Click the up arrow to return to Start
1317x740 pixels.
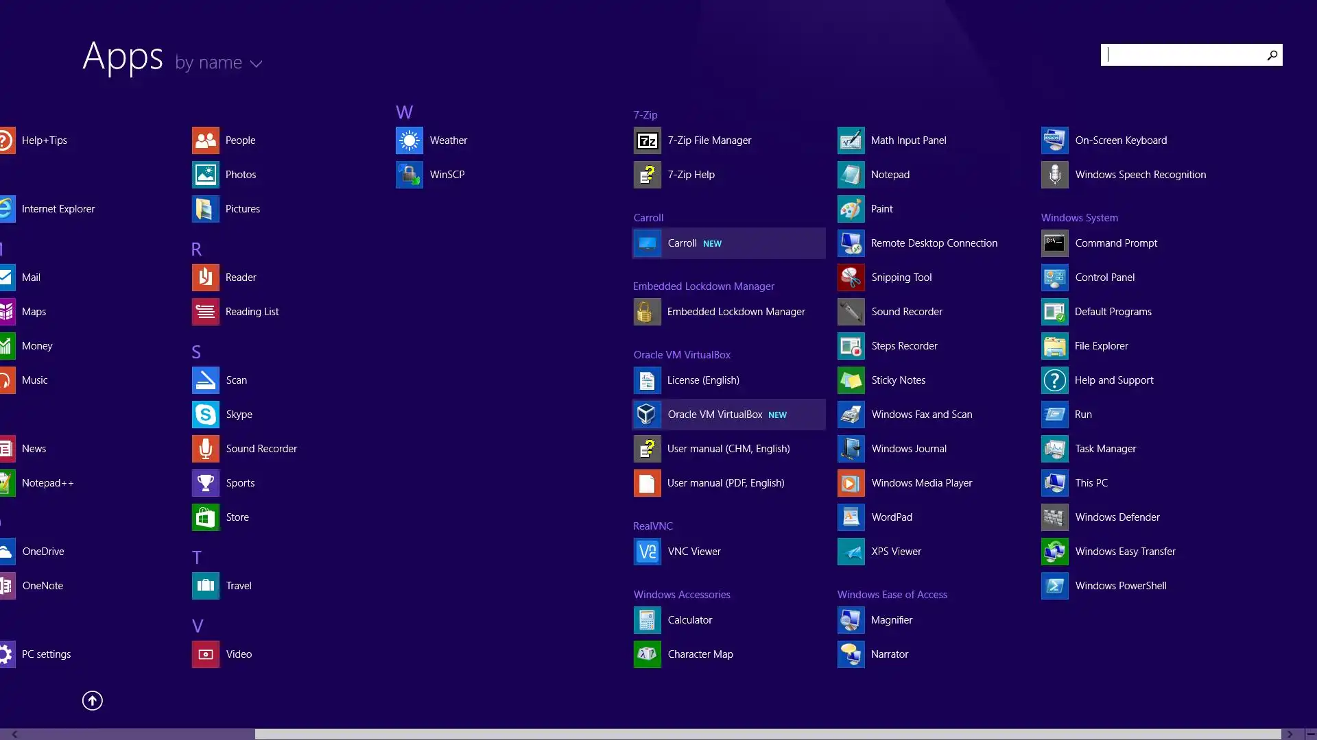pyautogui.click(x=93, y=700)
